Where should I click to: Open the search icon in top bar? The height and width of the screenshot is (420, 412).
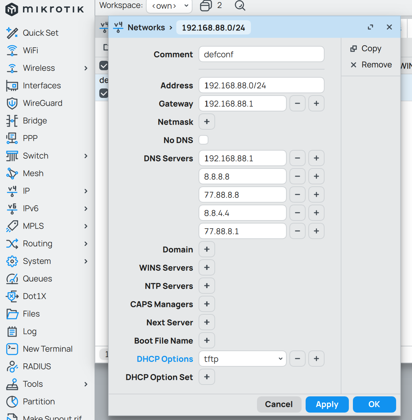[240, 5]
